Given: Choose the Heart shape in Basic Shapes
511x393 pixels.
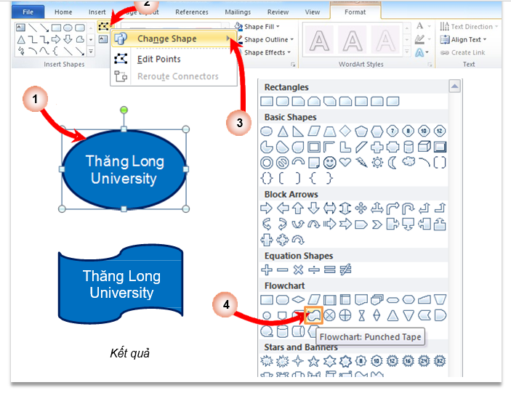Looking at the screenshot, I should [345, 162].
